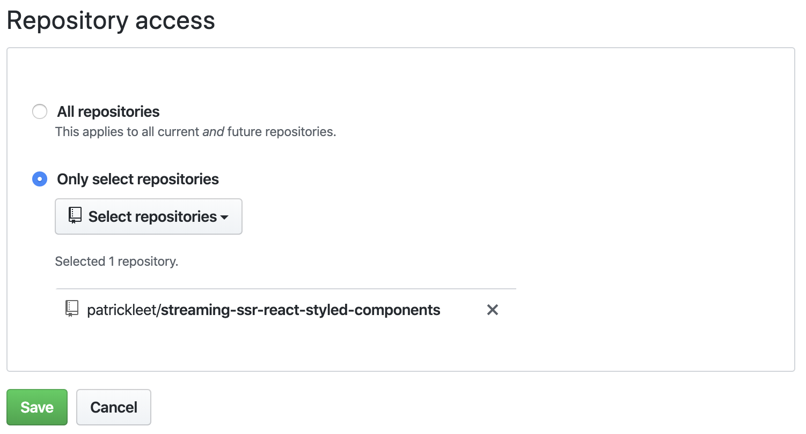The width and height of the screenshot is (806, 434).
Task: Click the italic word "and" in the description
Action: [x=213, y=132]
